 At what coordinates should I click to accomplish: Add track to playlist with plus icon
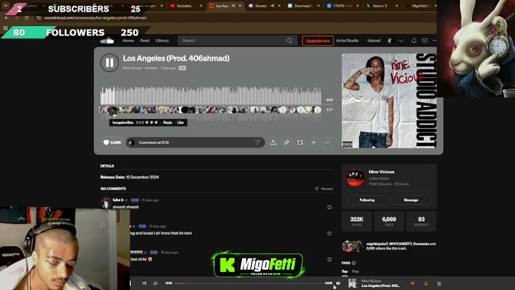point(313,143)
